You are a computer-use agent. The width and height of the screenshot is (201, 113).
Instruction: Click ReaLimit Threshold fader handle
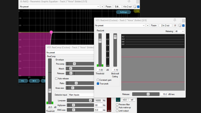(100, 41)
